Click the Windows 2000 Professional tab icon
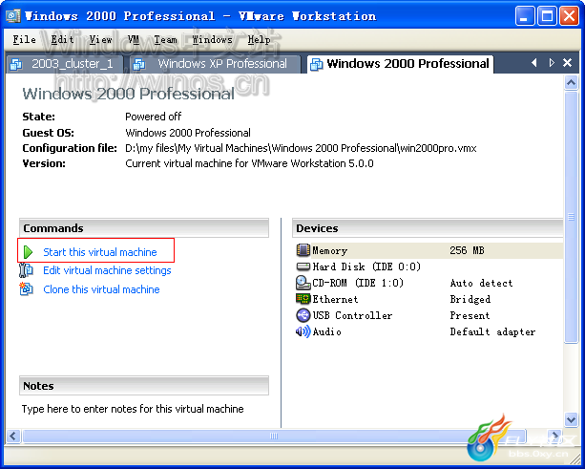 [x=317, y=64]
